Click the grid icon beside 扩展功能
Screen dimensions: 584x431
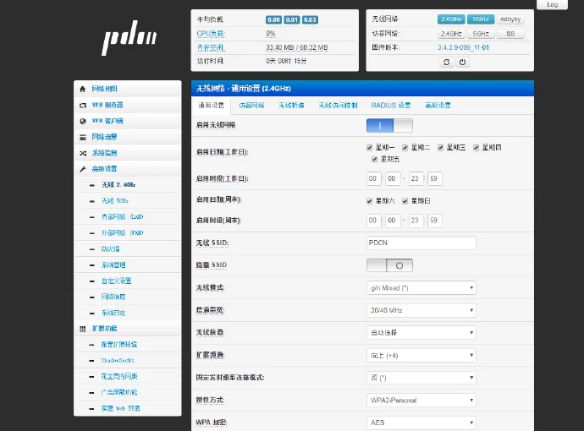(x=83, y=329)
